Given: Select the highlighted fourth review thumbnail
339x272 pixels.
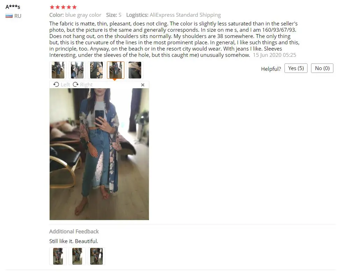Looking at the screenshot, I should pyautogui.click(x=116, y=70).
